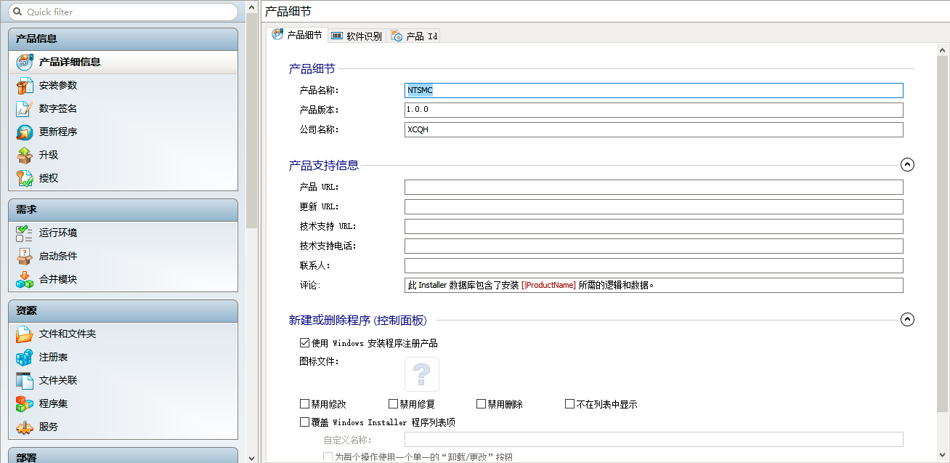折叠新建或删除程序区域

pos(907,318)
